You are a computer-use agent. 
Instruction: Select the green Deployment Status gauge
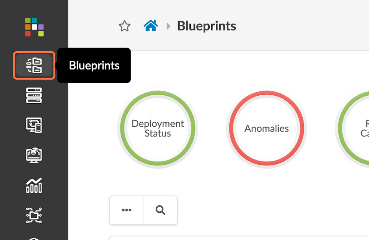pyautogui.click(x=157, y=128)
